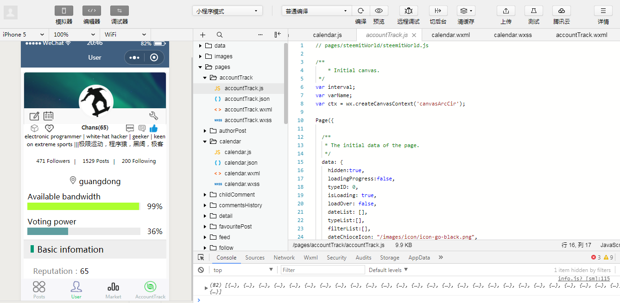Click the wrench settings icon in profile
The width and height of the screenshot is (620, 303).
(x=153, y=116)
